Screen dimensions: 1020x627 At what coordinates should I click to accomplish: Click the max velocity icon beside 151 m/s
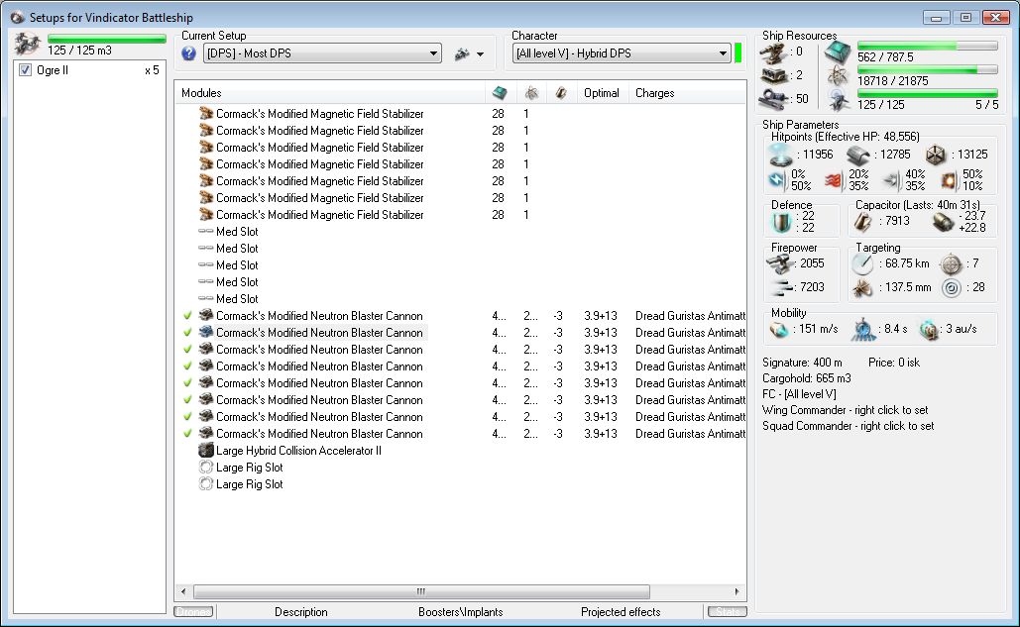pos(779,330)
